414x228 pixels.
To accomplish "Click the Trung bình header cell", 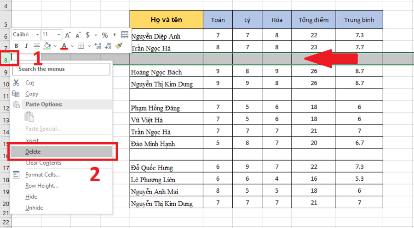I will 359,19.
